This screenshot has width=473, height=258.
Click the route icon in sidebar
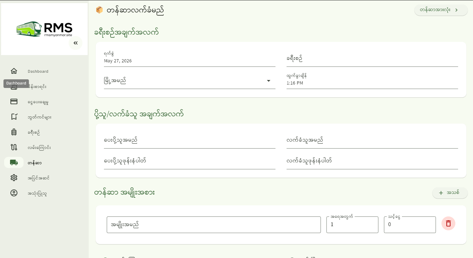pyautogui.click(x=14, y=147)
